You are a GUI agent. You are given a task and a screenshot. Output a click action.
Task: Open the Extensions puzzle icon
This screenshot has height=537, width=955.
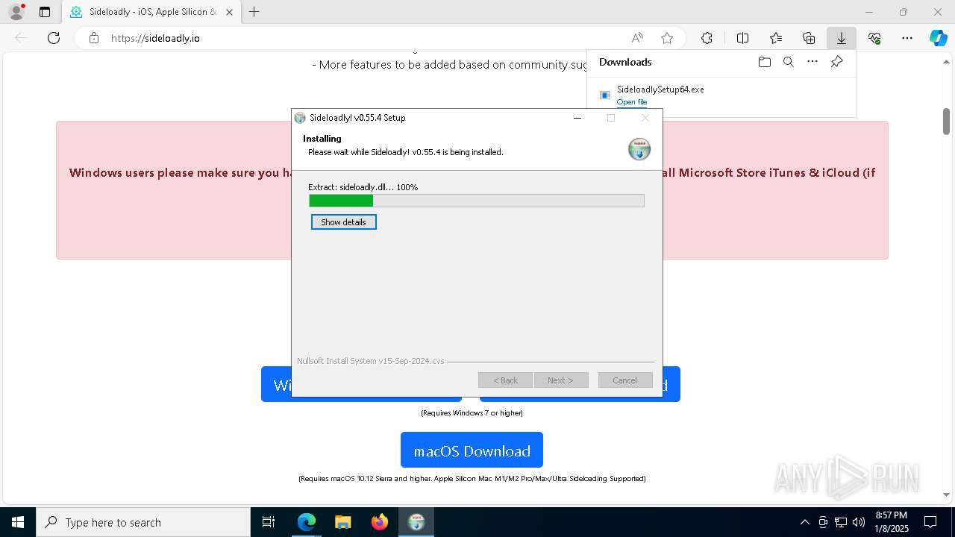click(x=707, y=38)
